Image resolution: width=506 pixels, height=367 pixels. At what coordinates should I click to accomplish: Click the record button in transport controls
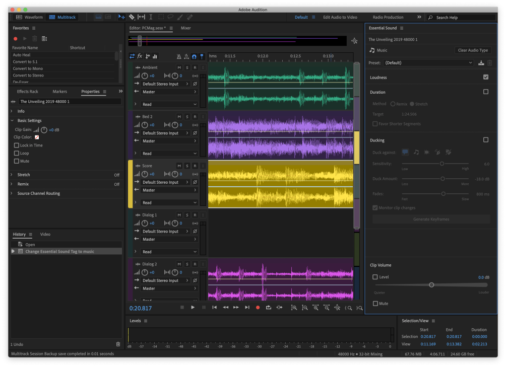coord(258,308)
